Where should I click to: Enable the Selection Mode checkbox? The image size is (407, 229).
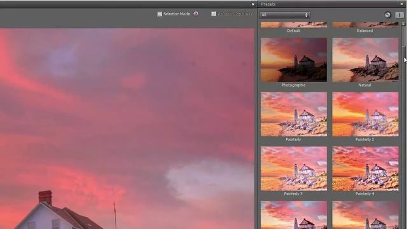pos(160,14)
